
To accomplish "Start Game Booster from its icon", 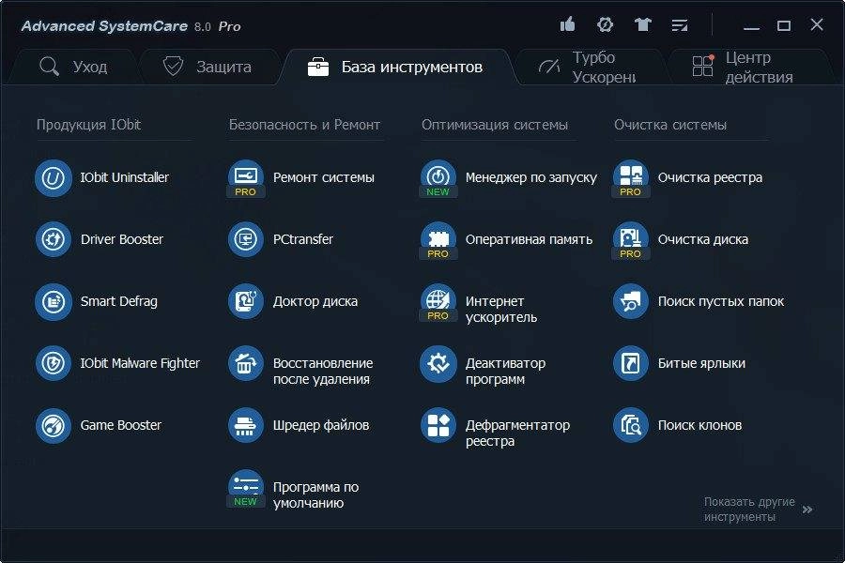I will [54, 426].
